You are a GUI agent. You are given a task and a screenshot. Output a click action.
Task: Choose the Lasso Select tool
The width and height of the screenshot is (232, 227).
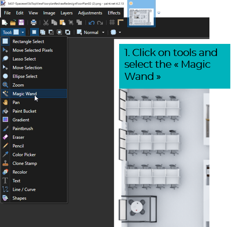coord(34,59)
